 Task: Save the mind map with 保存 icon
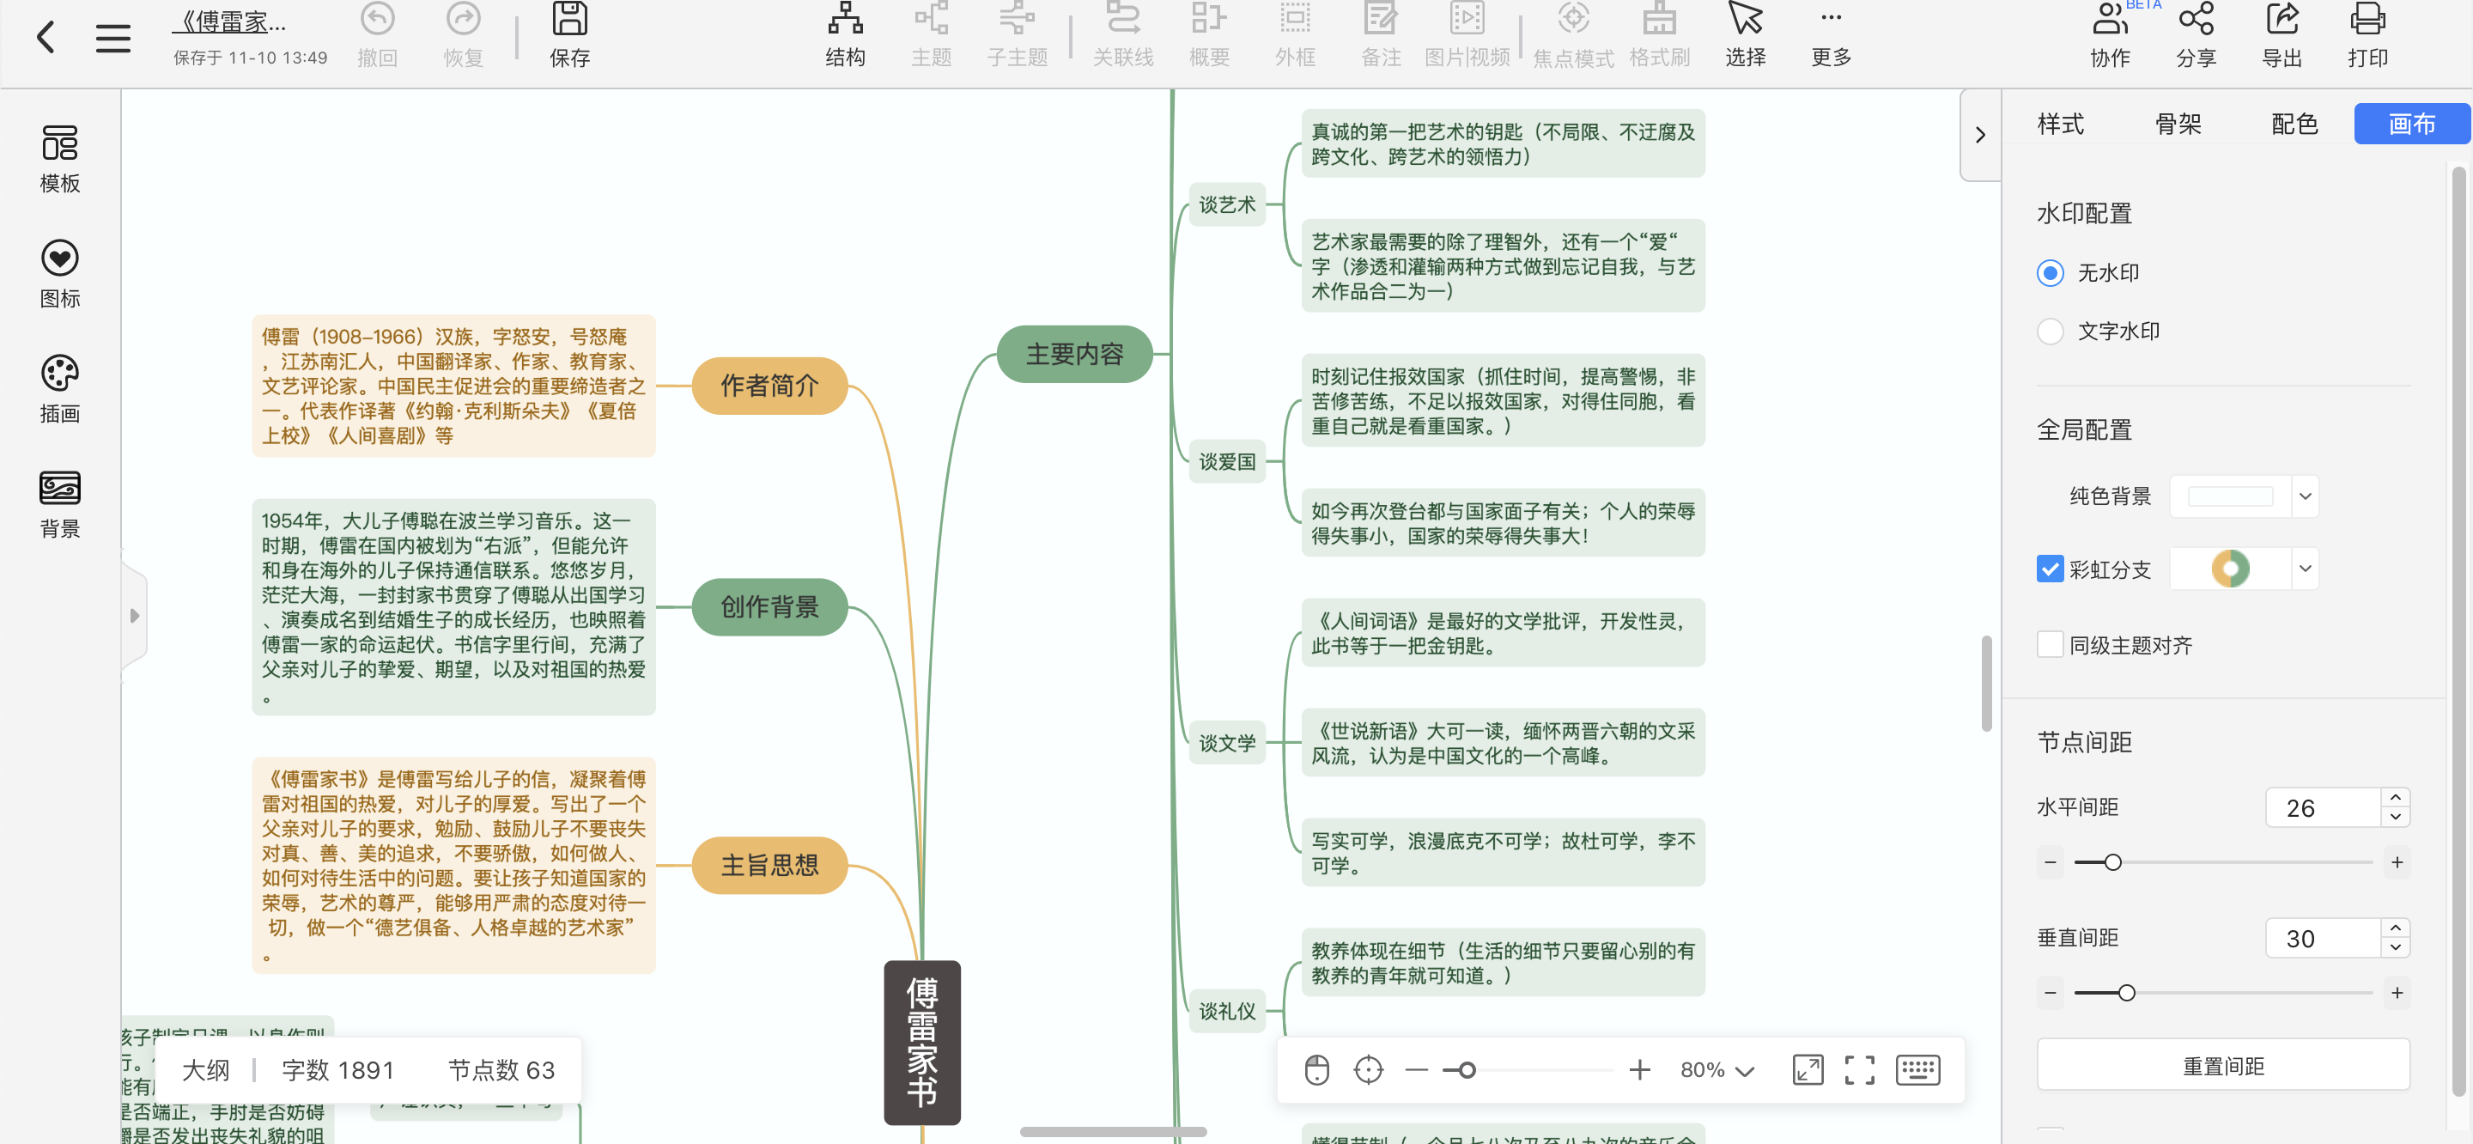(569, 34)
